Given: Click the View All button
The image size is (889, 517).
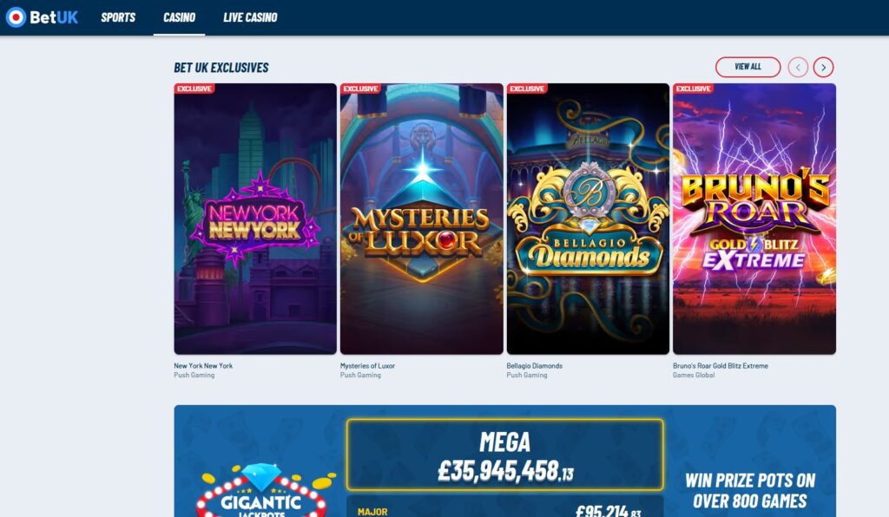Looking at the screenshot, I should (747, 67).
